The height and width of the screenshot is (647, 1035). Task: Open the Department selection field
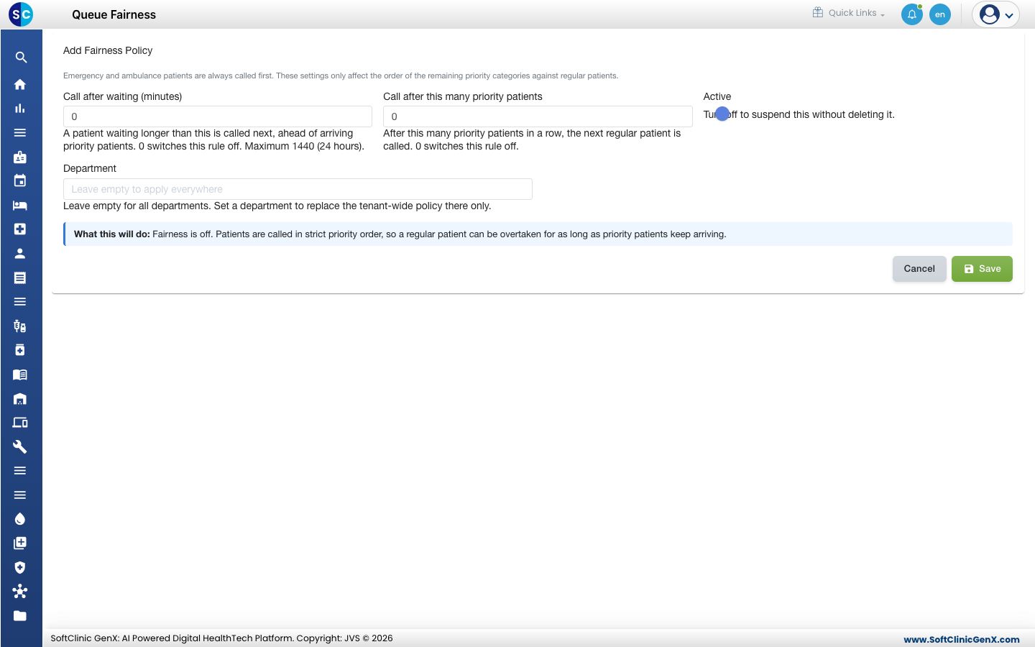coord(298,189)
